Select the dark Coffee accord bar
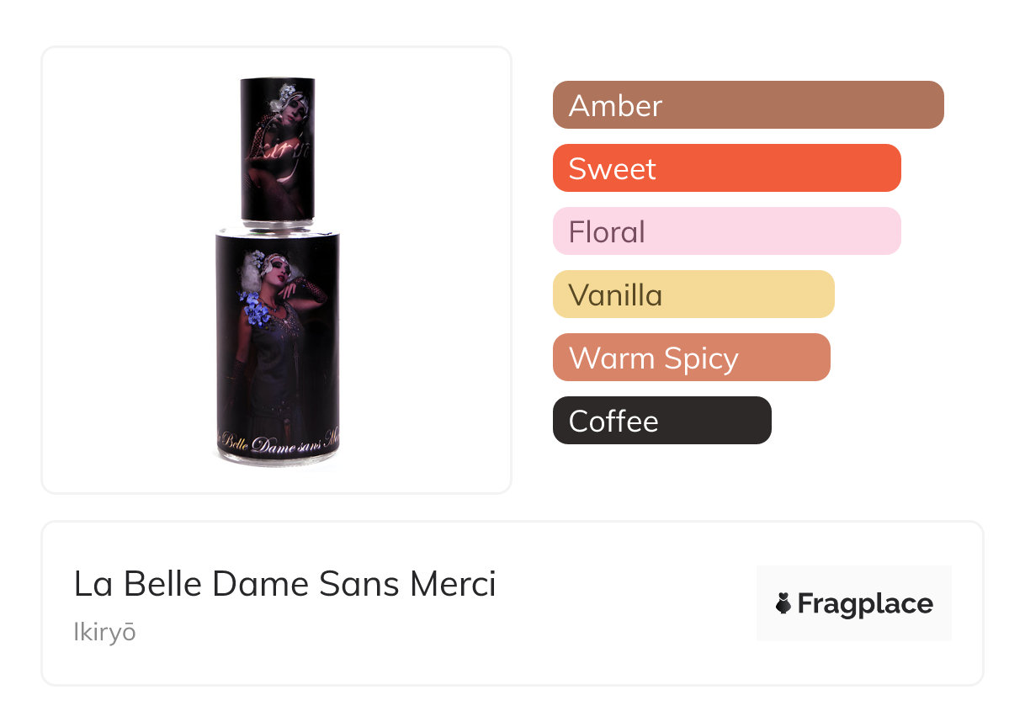This screenshot has width=1025, height=727. click(661, 421)
